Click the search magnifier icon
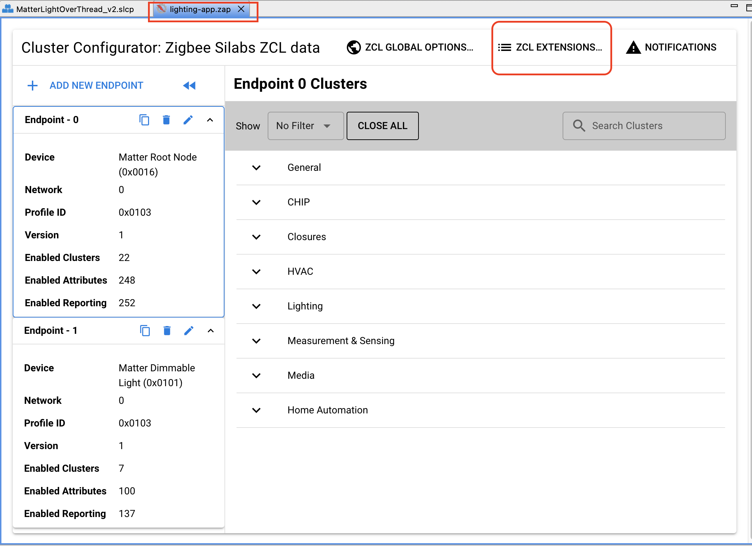 (x=579, y=126)
